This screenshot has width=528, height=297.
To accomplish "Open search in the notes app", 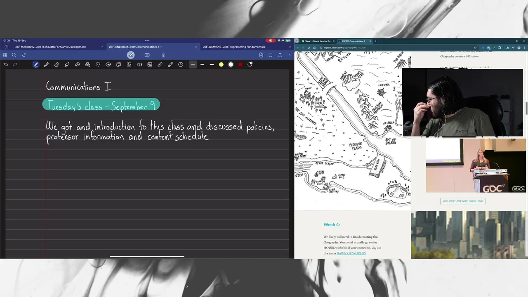I will click(14, 55).
